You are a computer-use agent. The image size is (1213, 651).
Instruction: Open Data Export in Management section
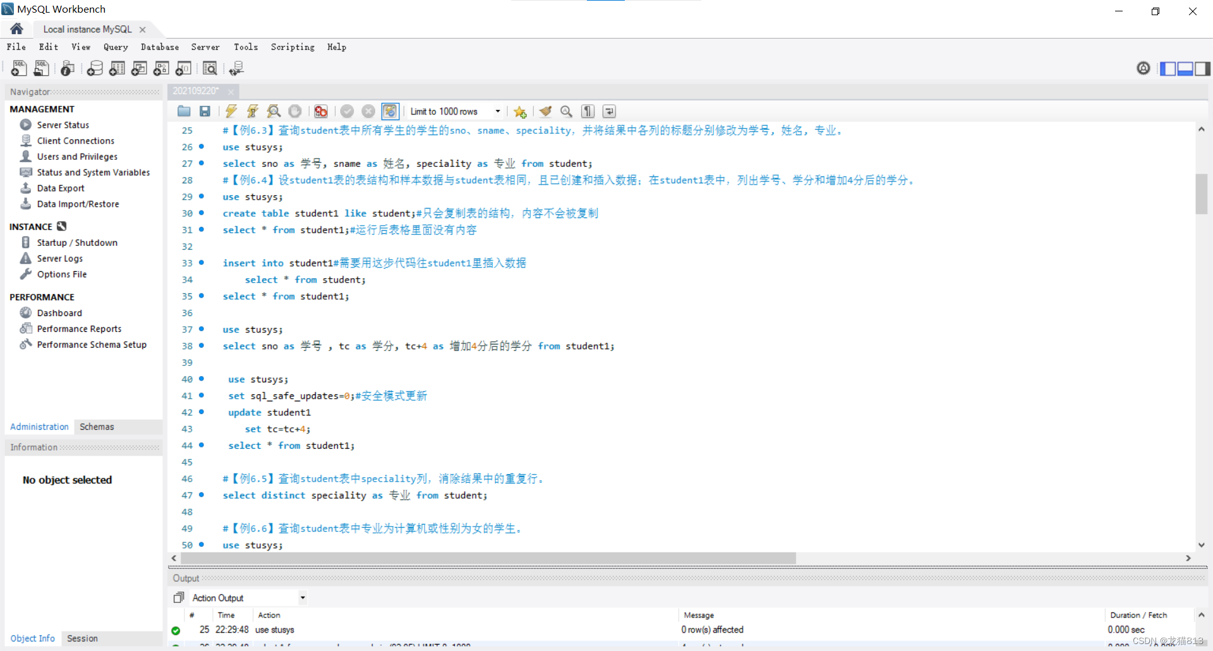pyautogui.click(x=60, y=188)
